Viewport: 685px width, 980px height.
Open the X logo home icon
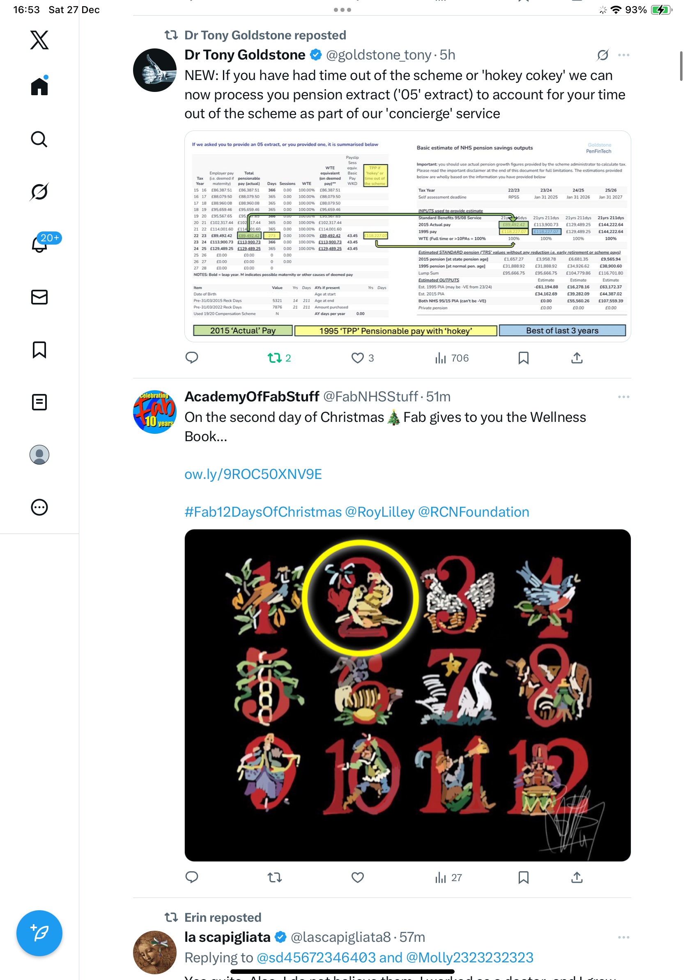(39, 40)
